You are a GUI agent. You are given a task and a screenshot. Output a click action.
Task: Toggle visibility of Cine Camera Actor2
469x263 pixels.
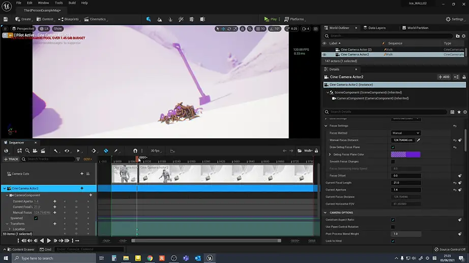(x=325, y=54)
